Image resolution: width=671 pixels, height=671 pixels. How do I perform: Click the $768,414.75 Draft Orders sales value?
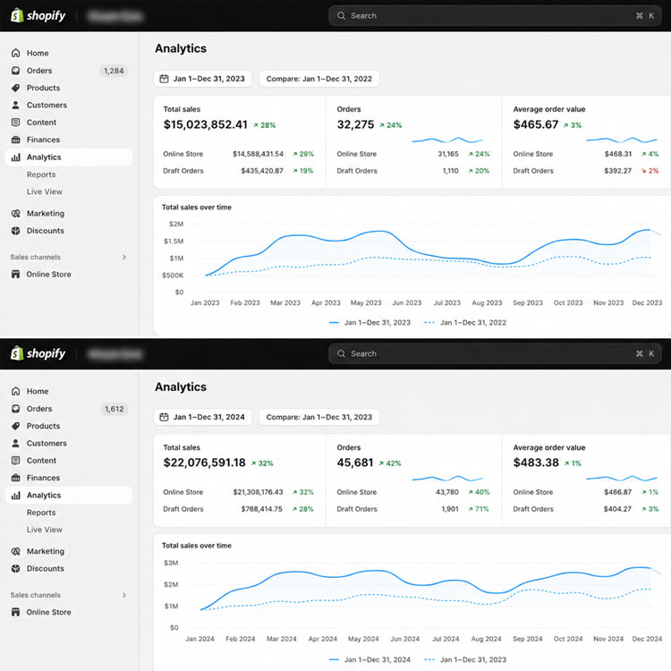click(x=261, y=509)
